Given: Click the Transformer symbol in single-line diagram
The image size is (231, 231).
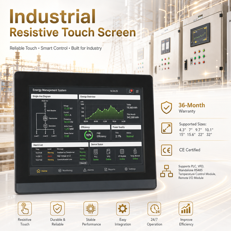Looking at the screenshot, I should point(45,118).
